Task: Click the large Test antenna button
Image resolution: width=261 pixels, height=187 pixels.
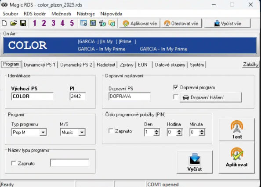Action: 237,129
